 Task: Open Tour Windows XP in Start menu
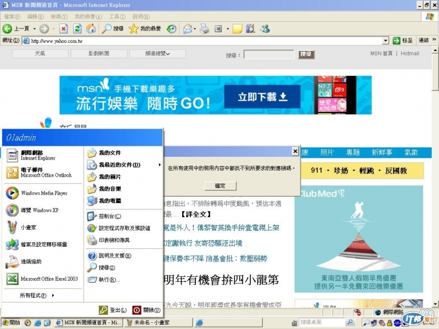(42, 210)
